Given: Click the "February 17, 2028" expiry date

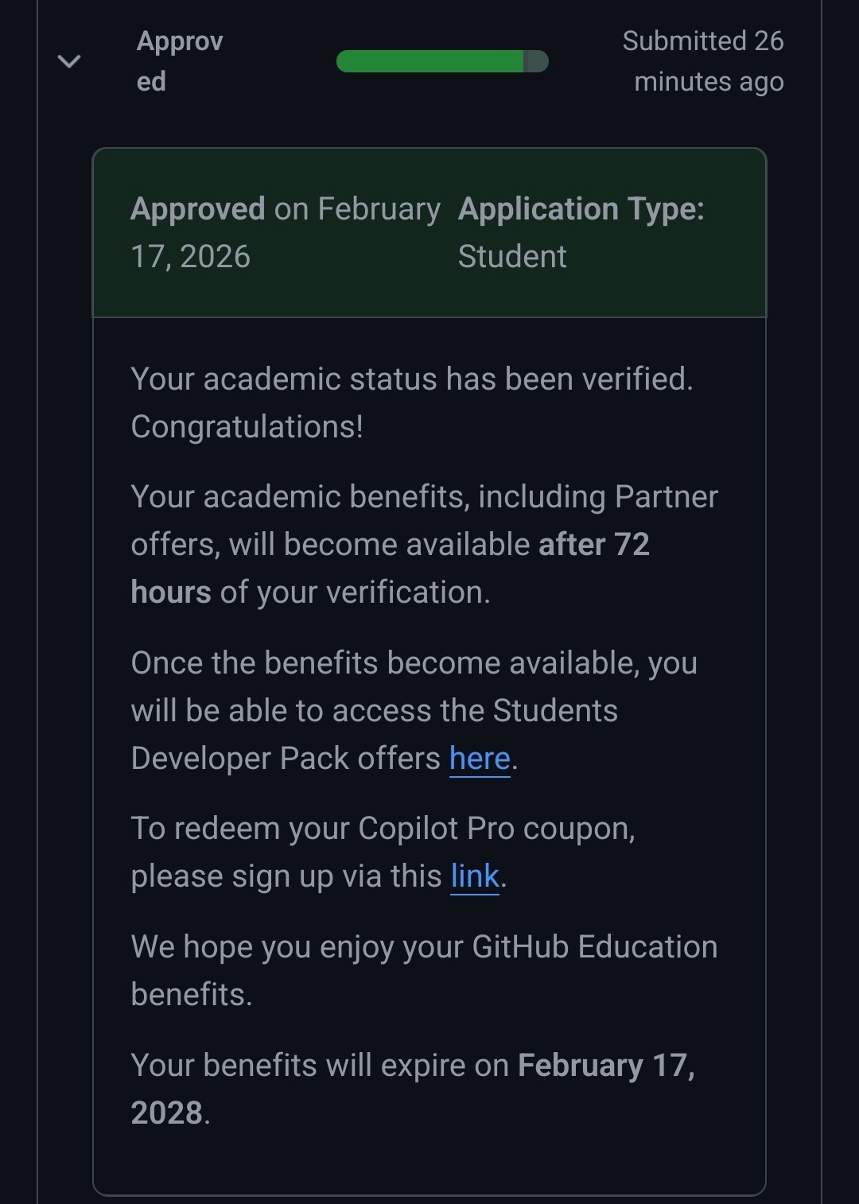Looking at the screenshot, I should 606,1066.
